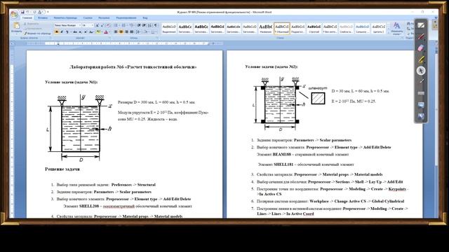
Task: Clear formatting with eraser icon
Action: 107,25
